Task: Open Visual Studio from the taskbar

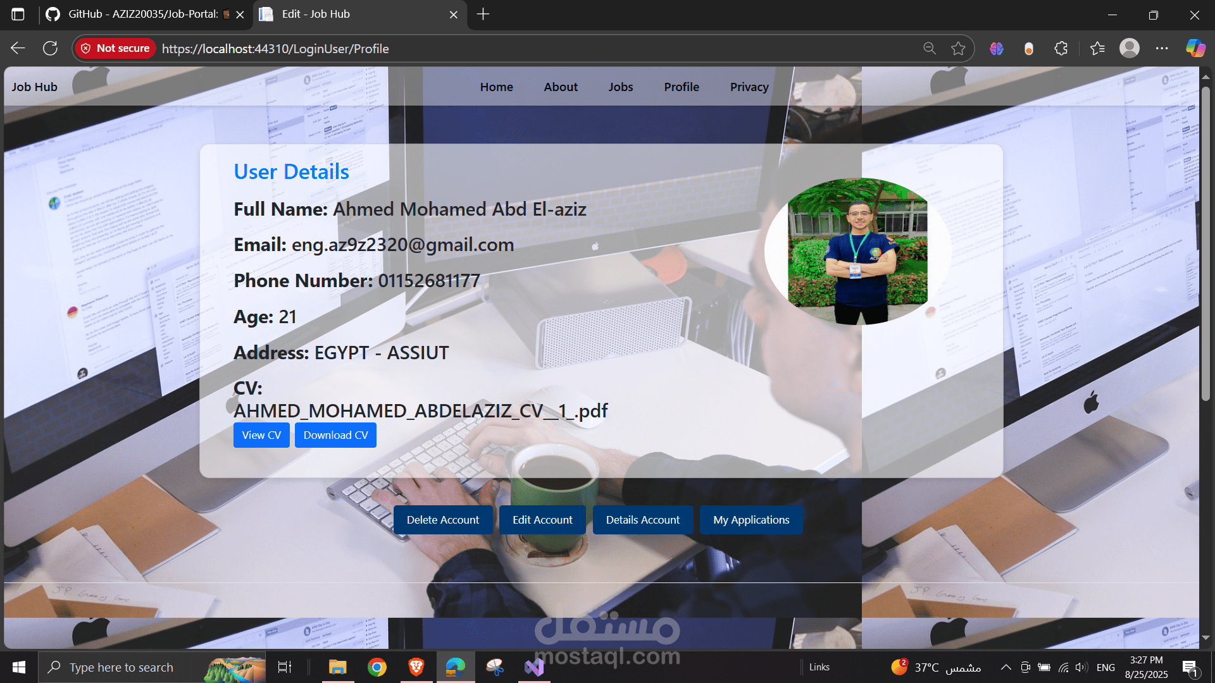Action: 534,667
